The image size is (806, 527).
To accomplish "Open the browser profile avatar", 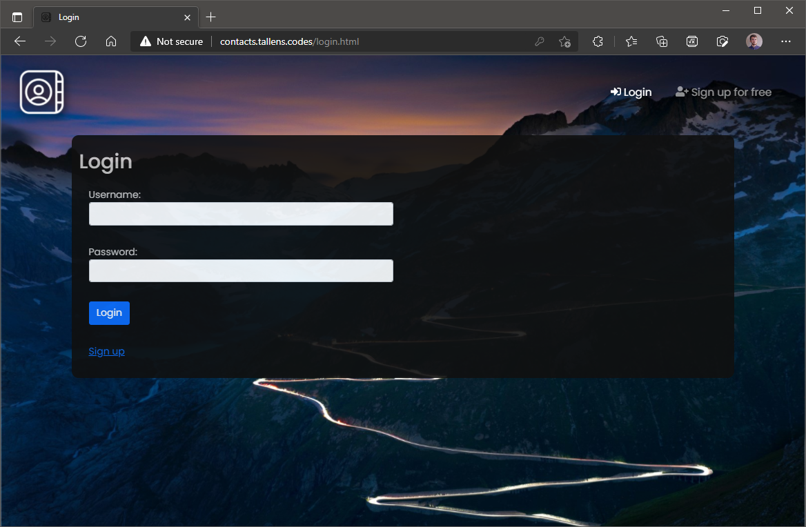I will click(x=754, y=41).
